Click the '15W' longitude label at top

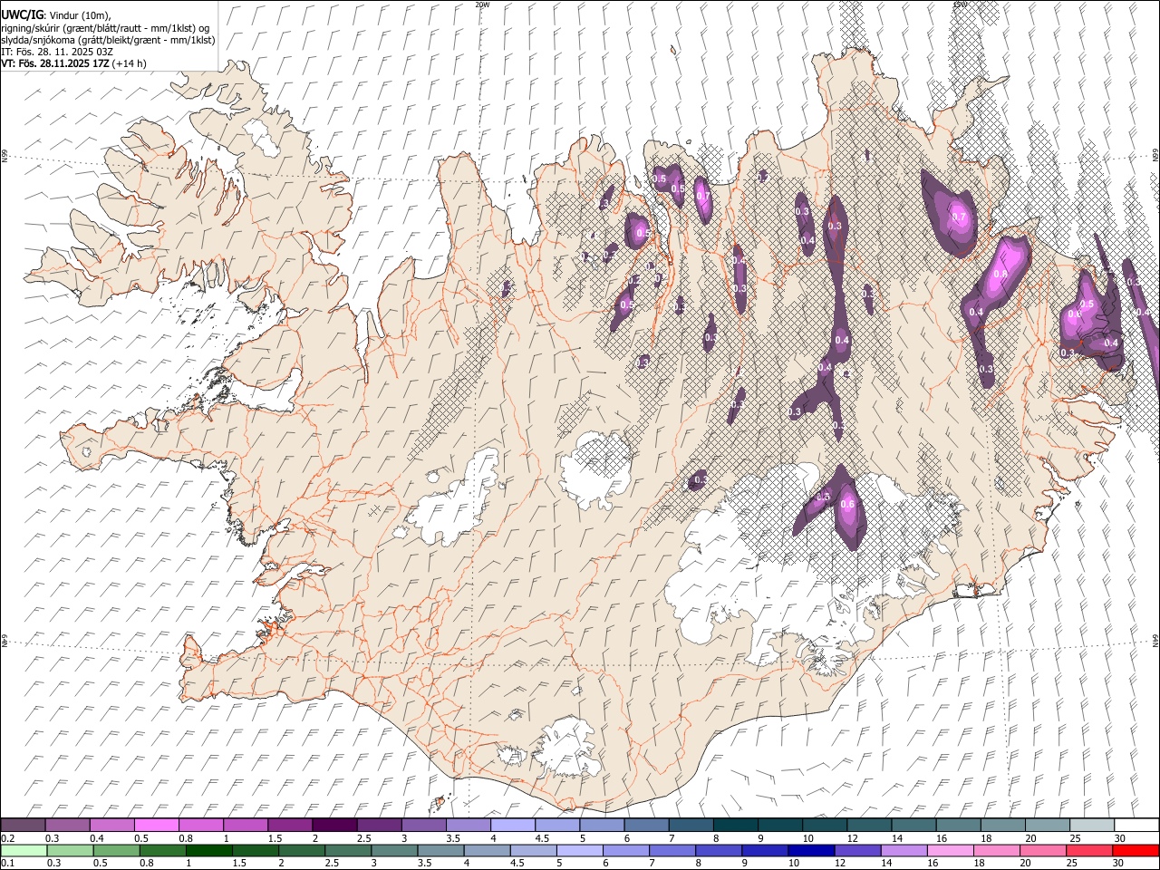tap(960, 5)
